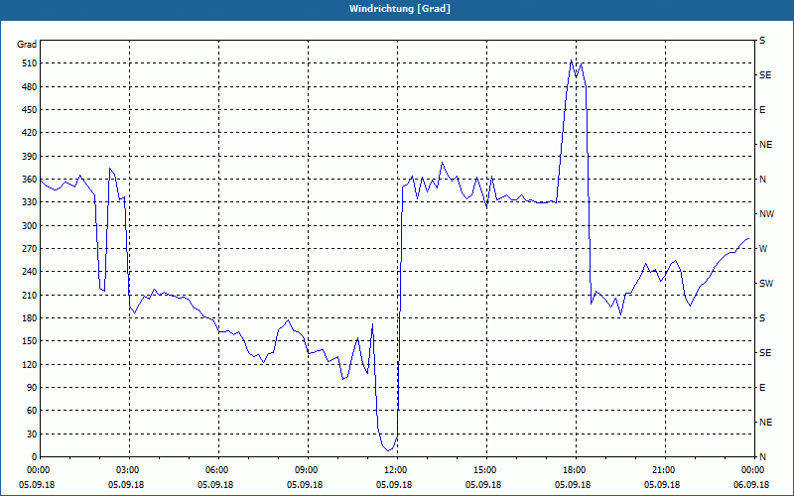This screenshot has width=794, height=496.
Task: Select the 05.09.18 date under 18:00
Action: pos(573,485)
